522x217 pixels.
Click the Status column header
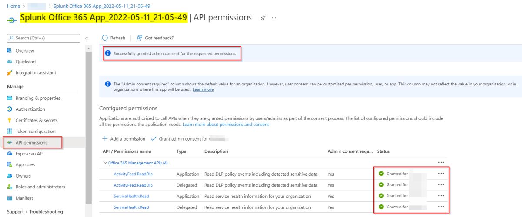click(x=383, y=151)
